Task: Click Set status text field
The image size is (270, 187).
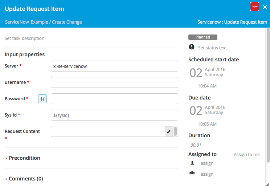Action: (212, 48)
